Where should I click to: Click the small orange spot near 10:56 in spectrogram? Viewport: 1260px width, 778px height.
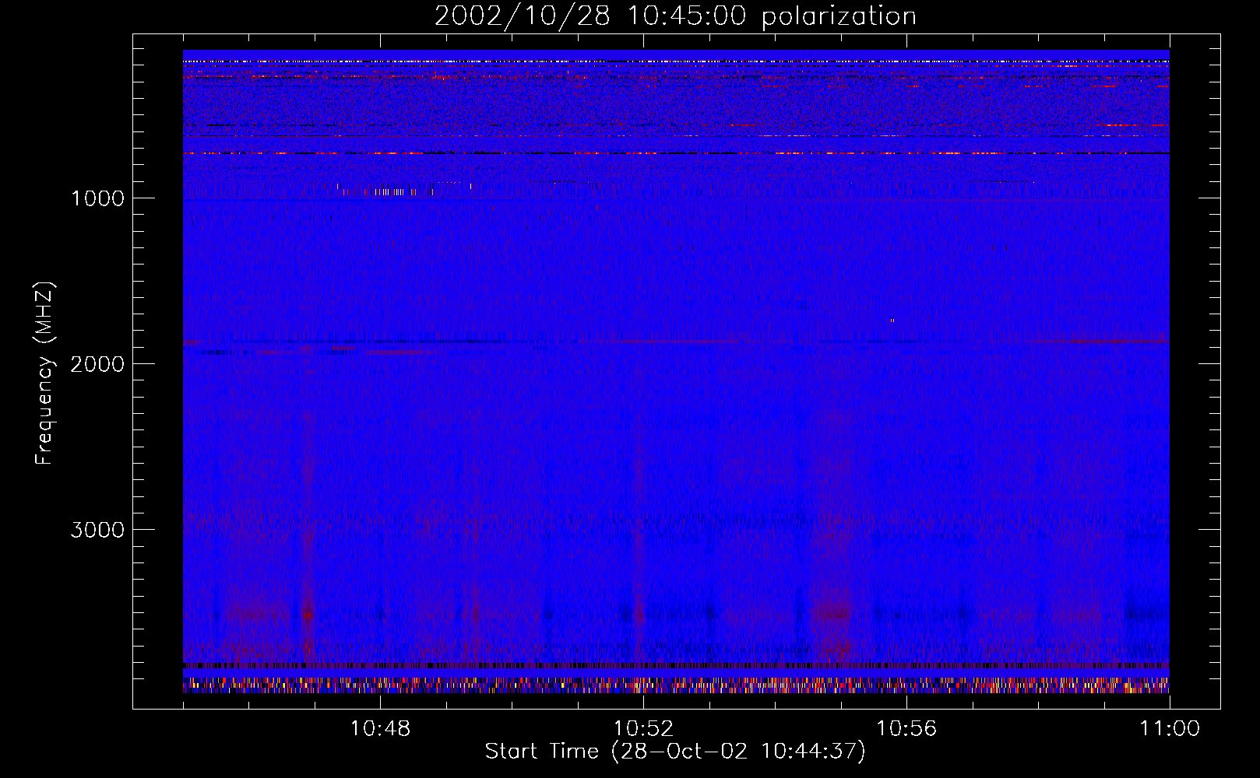tap(892, 320)
